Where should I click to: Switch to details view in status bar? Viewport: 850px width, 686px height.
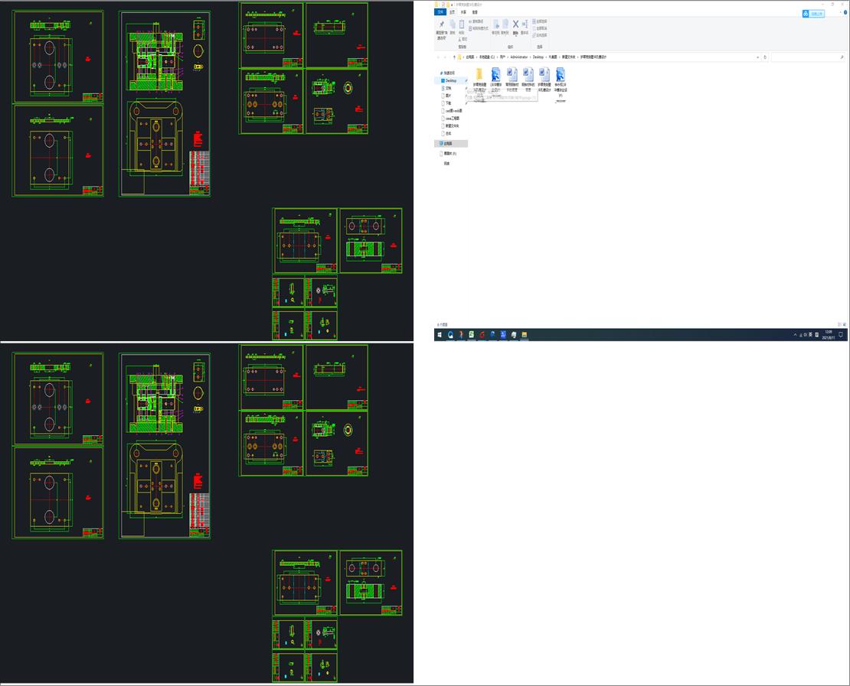840,324
